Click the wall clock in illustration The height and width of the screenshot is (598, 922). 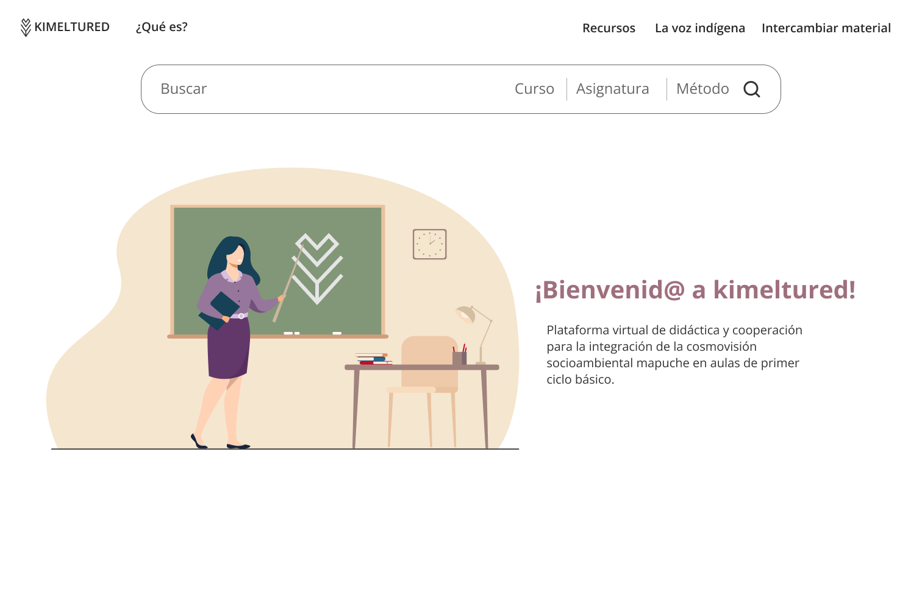(x=430, y=244)
